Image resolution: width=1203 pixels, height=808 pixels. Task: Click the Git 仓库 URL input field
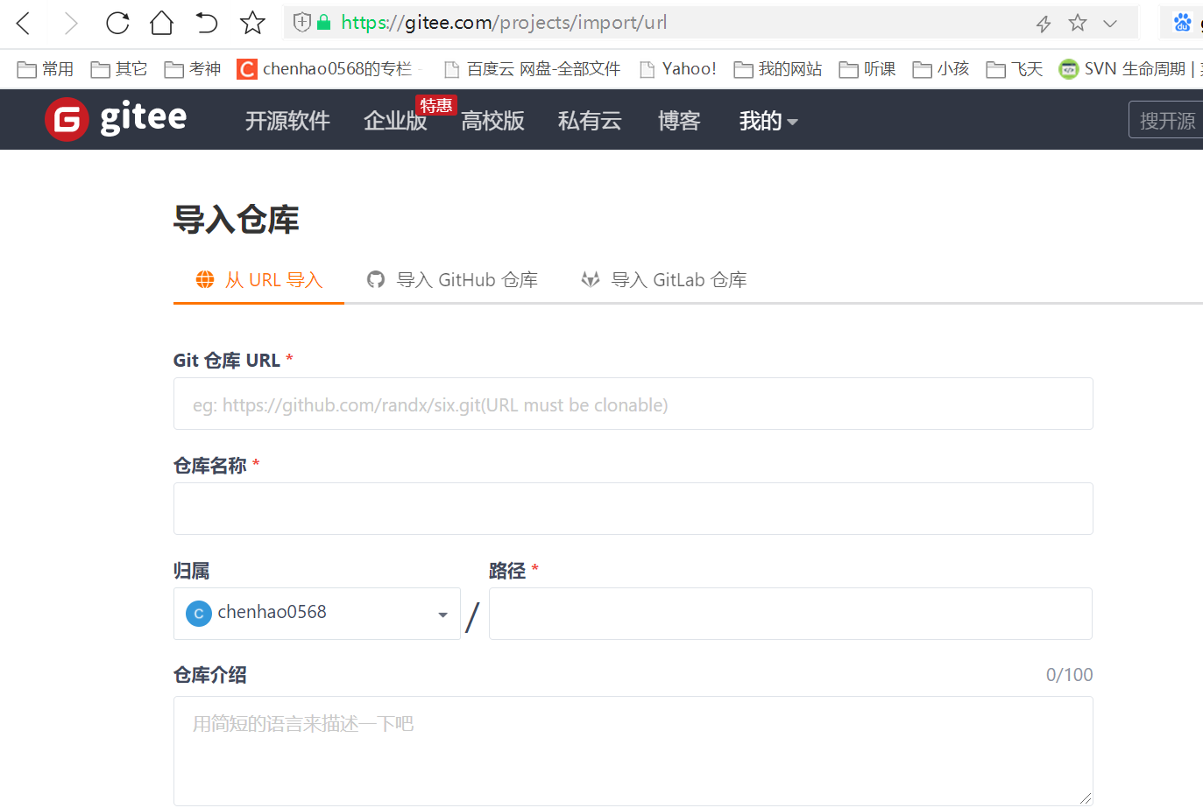[x=633, y=404]
